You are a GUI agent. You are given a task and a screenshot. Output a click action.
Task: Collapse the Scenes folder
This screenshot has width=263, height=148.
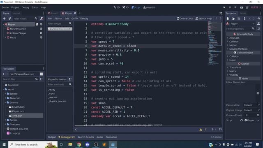(x=5, y=102)
